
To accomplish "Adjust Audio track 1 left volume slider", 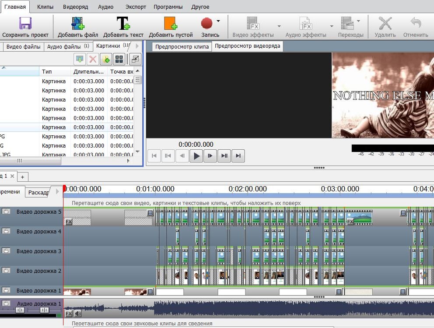I will click(x=19, y=310).
